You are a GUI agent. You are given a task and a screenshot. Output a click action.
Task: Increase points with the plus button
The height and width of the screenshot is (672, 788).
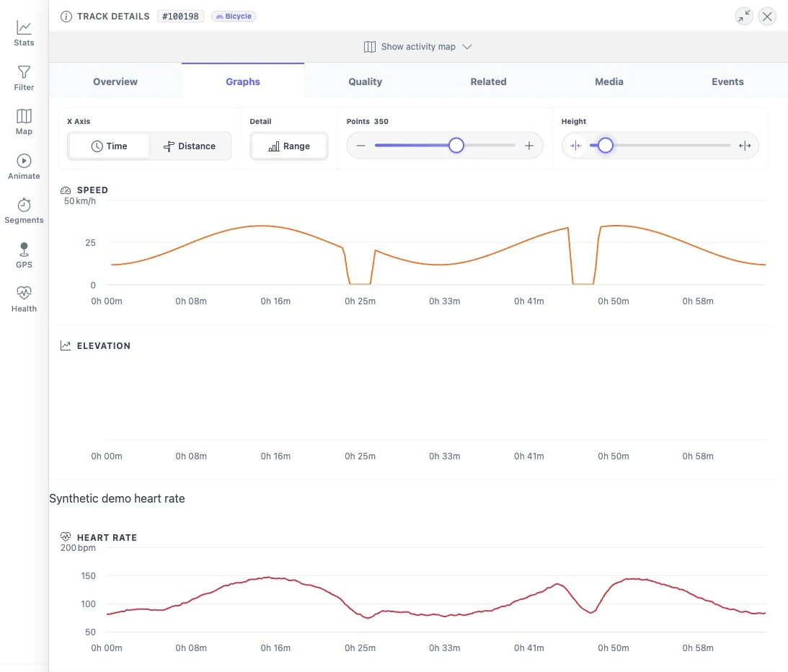click(x=528, y=146)
